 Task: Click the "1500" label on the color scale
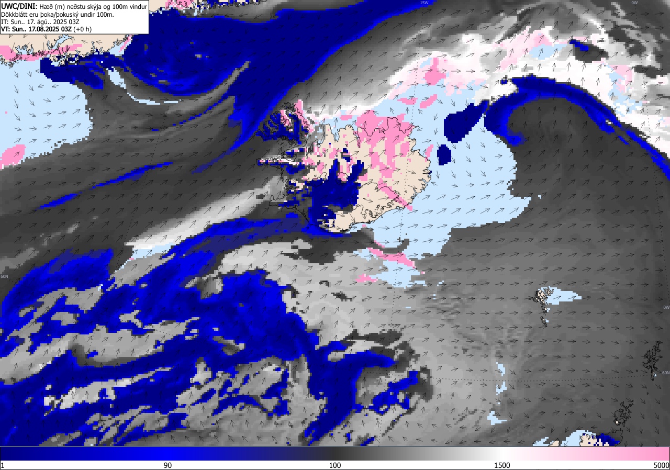[x=502, y=465]
